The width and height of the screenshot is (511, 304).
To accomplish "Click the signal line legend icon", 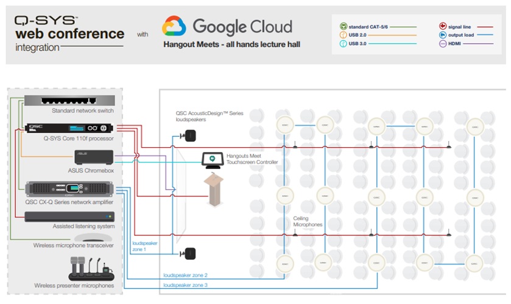I will [x=443, y=26].
